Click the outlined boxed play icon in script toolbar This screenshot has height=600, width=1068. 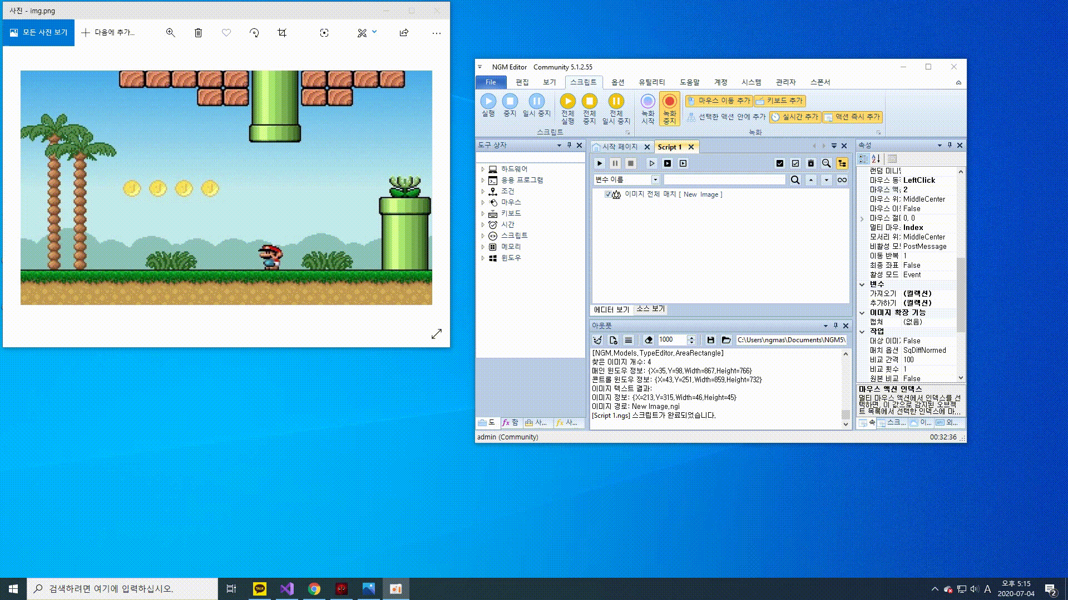coord(683,163)
